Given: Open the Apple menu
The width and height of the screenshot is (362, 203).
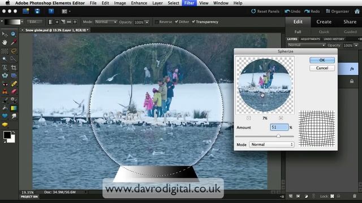Looking at the screenshot, I should tap(7, 3).
